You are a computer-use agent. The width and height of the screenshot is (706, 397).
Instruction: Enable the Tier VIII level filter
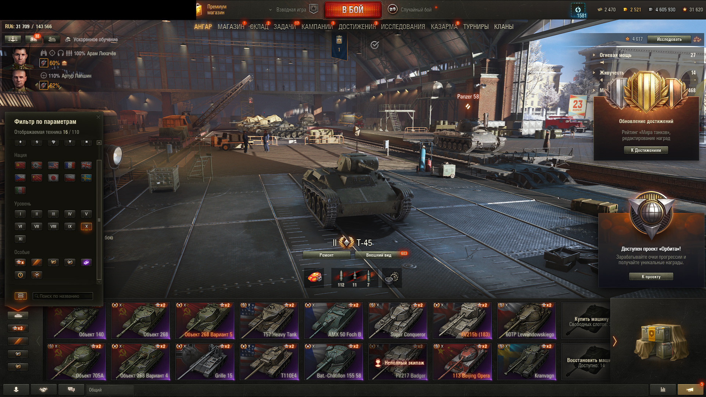[x=53, y=226]
